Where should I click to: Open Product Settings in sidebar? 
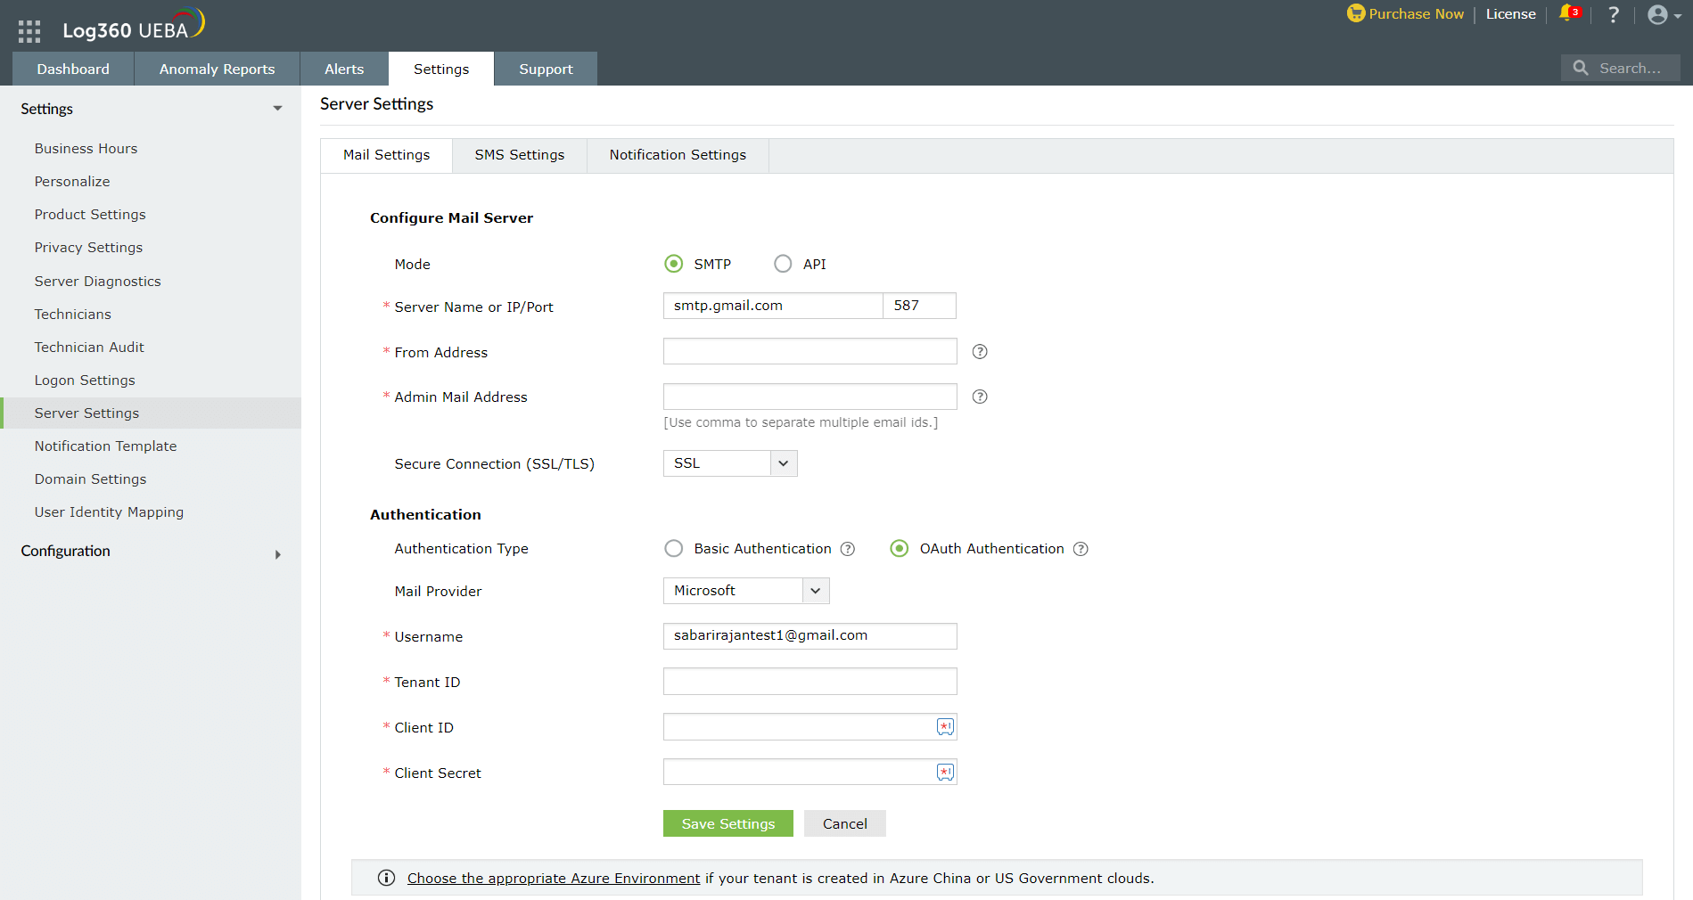[x=90, y=215]
